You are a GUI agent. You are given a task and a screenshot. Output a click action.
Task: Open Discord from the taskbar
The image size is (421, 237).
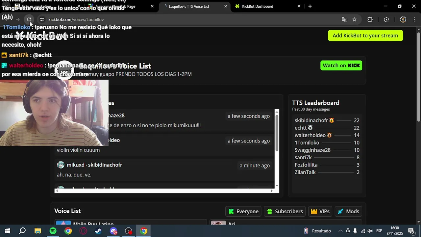[x=113, y=231]
